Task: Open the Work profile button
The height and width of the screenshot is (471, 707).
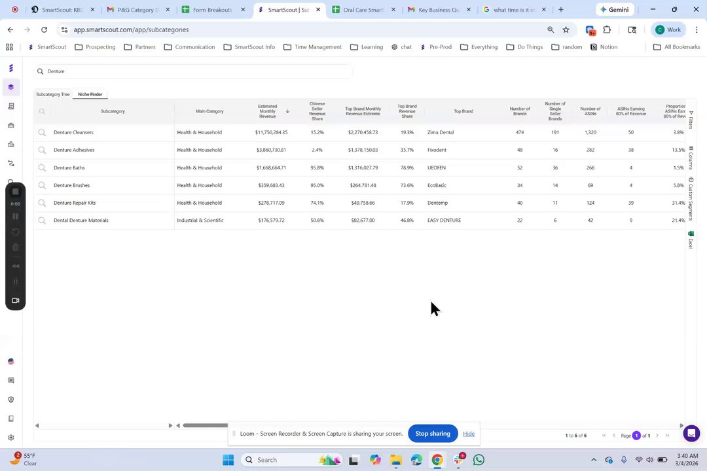Action: click(x=668, y=29)
